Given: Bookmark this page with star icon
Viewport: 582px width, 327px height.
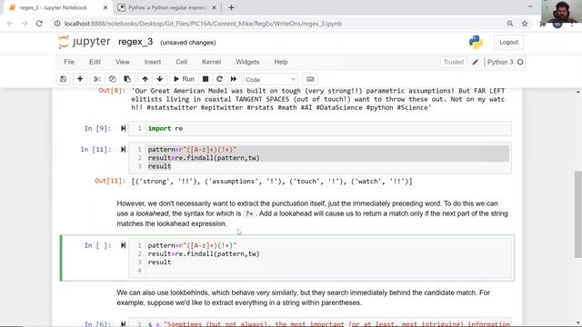Looking at the screenshot, I should tap(525, 24).
